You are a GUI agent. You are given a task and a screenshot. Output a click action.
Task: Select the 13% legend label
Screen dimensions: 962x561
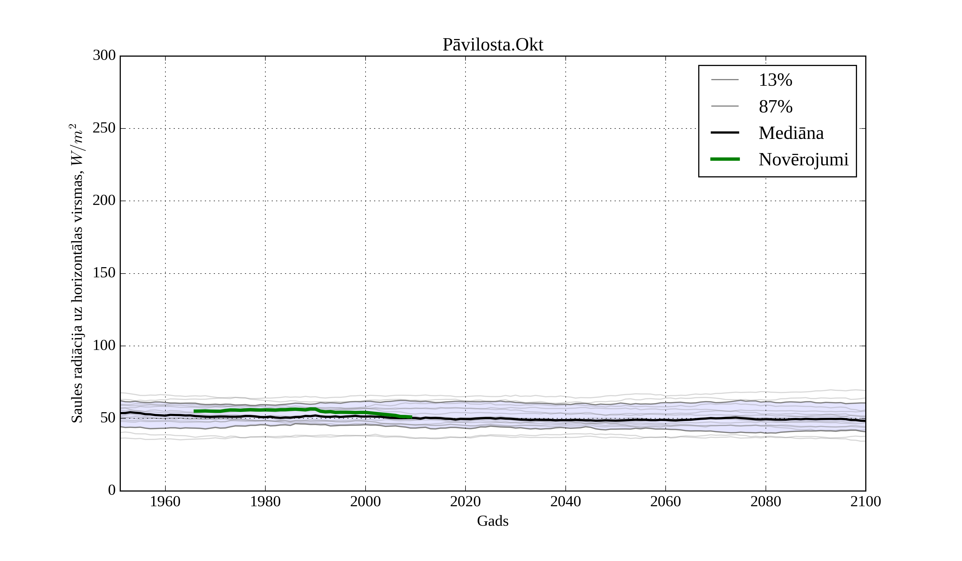[775, 80]
